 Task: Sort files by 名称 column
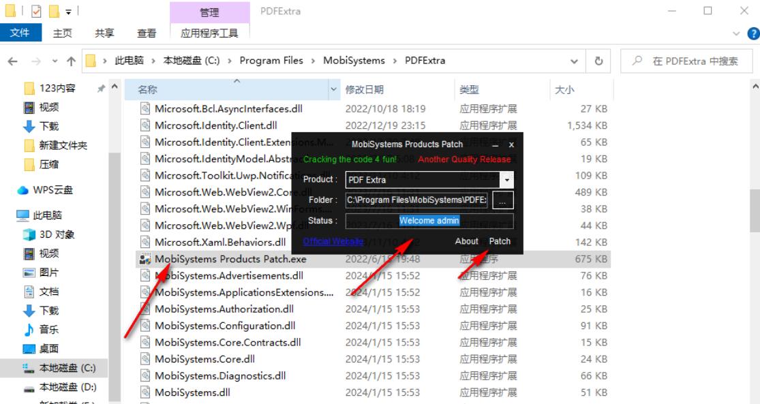click(147, 90)
